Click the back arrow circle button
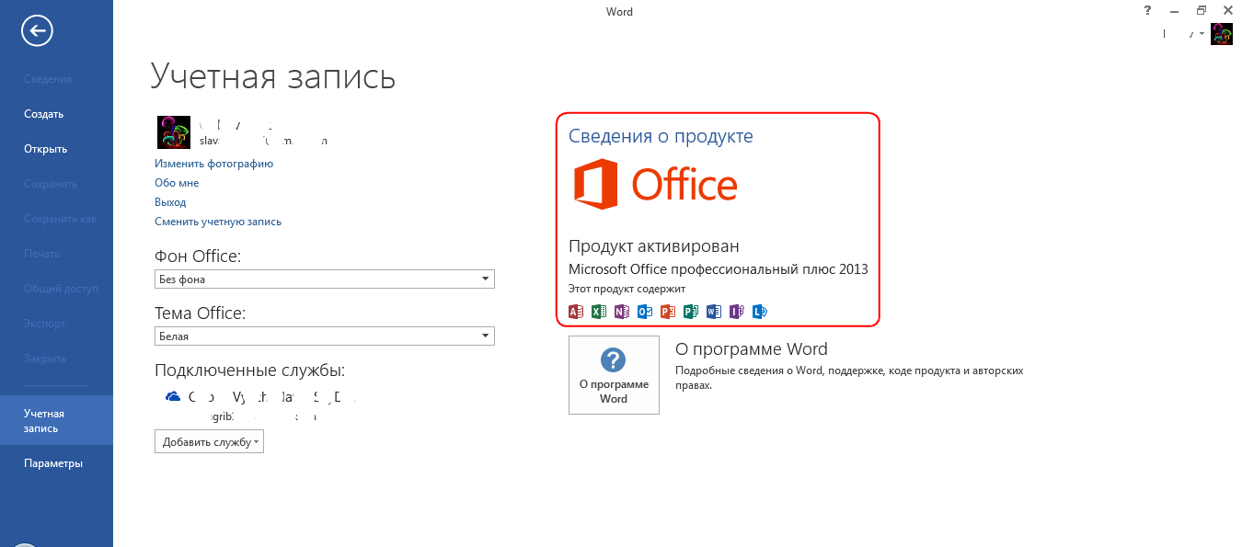 38,31
